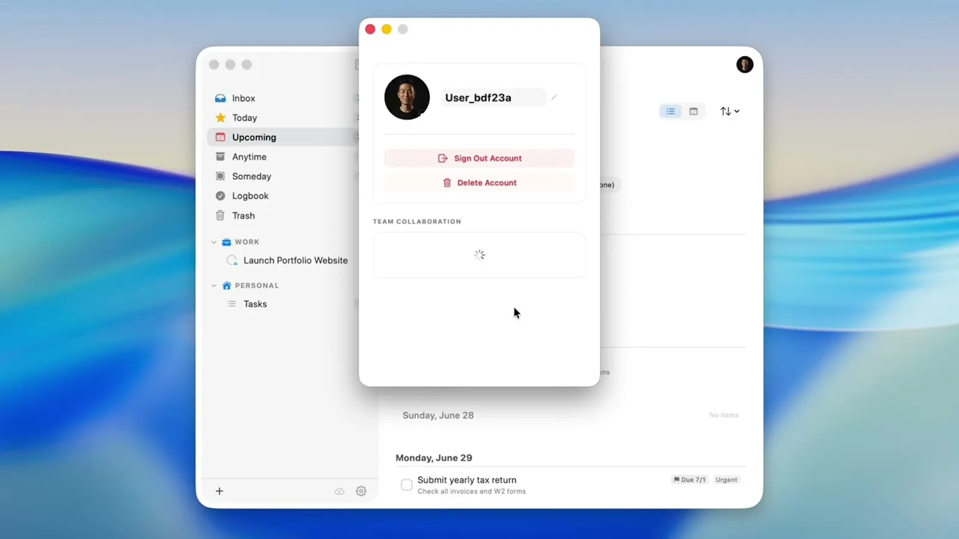Minimize the account dialog window
959x539 pixels.
387,29
